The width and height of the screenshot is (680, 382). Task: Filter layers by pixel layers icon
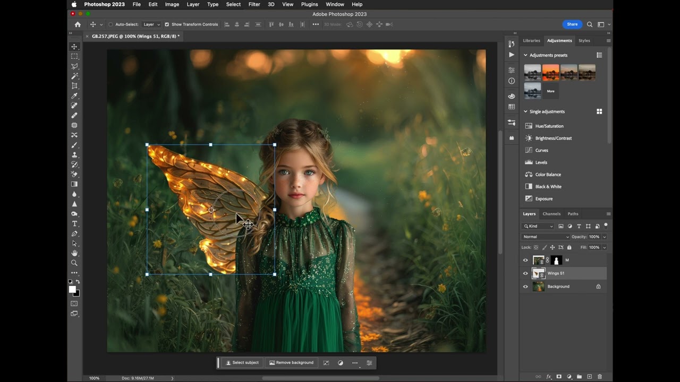coord(561,227)
